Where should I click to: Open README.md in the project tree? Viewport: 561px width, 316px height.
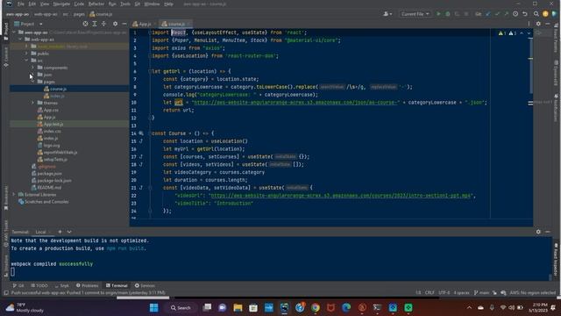click(49, 187)
